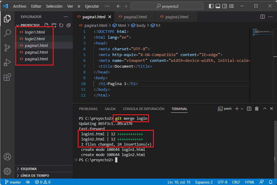Show errors and warnings count
This screenshot has width=277, height=185.
(43, 182)
